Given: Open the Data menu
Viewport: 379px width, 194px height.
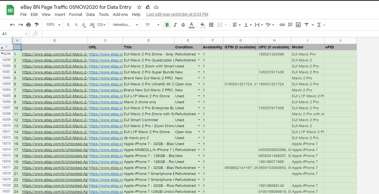Looking at the screenshot, I should pyautogui.click(x=90, y=15).
